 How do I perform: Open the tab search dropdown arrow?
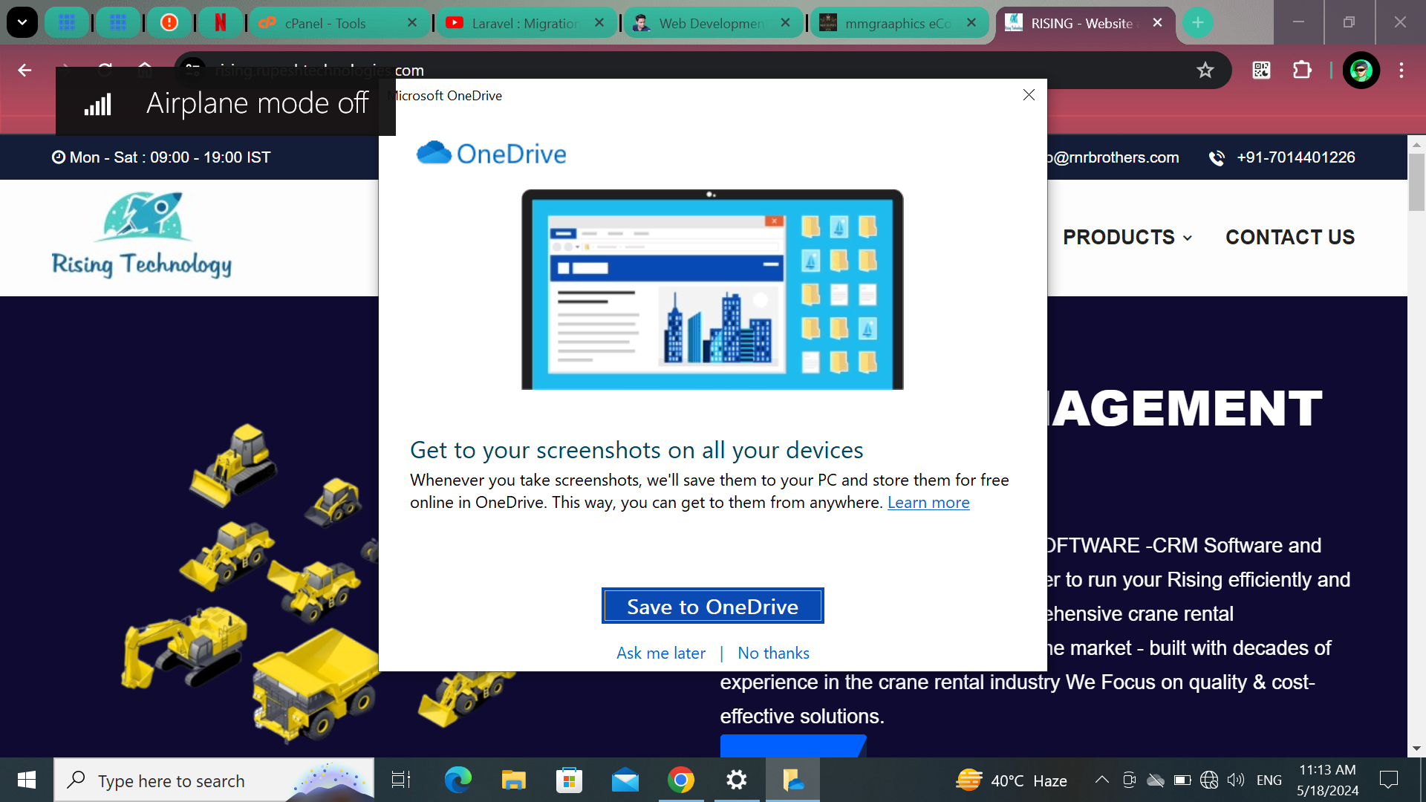tap(22, 22)
